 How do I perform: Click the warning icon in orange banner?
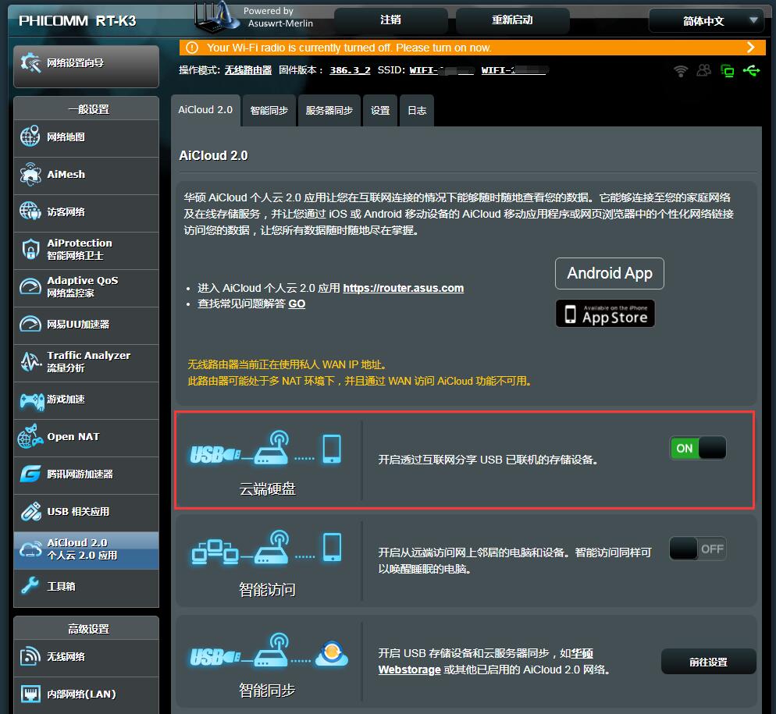[192, 48]
